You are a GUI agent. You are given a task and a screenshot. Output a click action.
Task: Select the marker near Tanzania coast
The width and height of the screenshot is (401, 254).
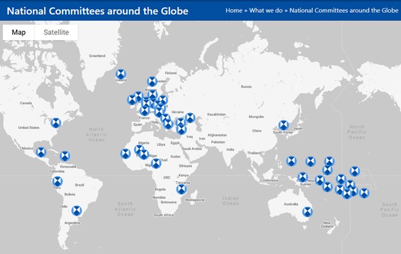(x=182, y=190)
